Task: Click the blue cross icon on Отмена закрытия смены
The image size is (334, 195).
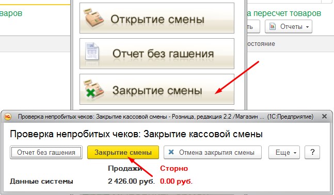Action: [x=171, y=152]
